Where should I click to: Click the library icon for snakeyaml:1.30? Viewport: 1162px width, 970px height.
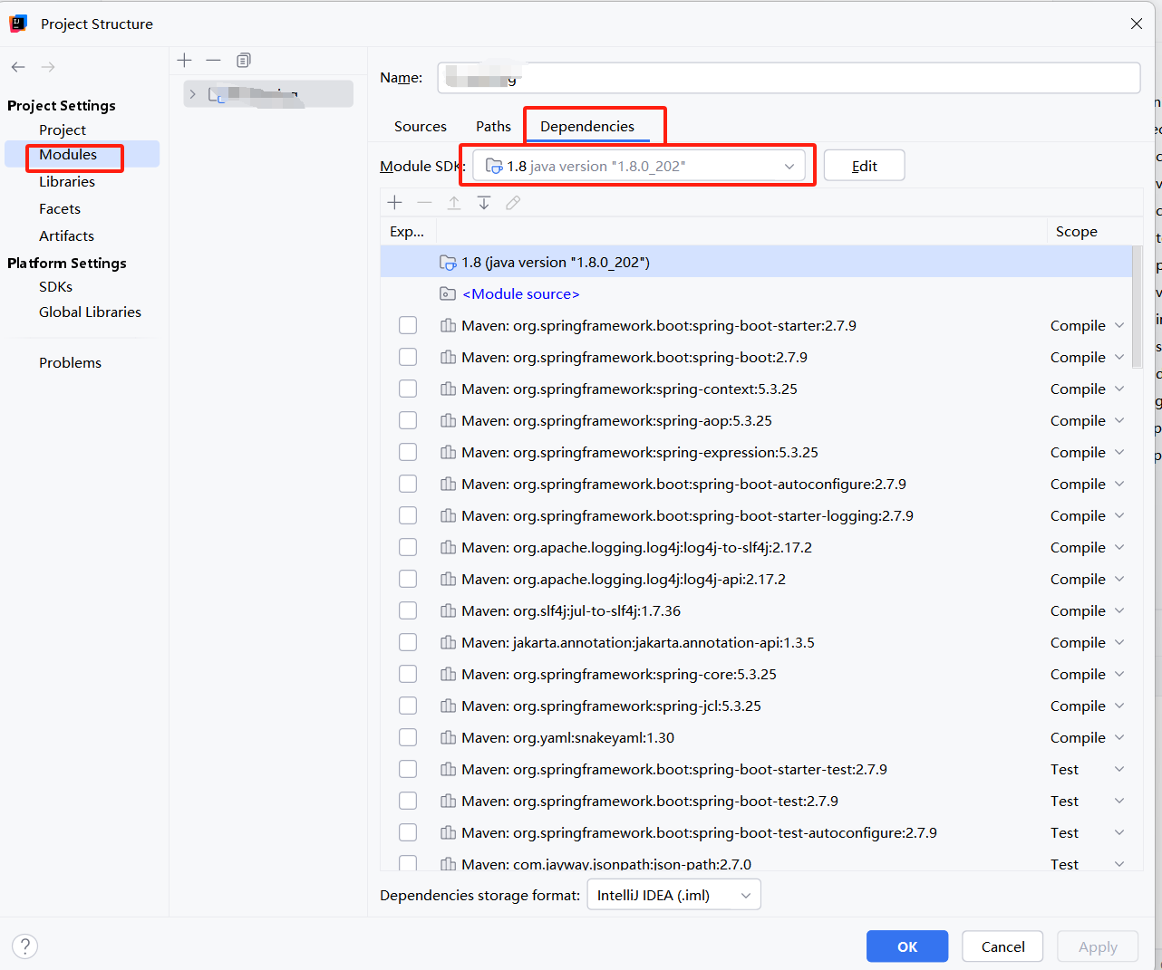point(448,737)
